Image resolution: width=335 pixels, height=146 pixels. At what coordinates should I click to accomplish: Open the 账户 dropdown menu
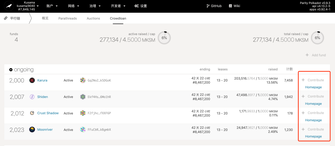[52, 6]
